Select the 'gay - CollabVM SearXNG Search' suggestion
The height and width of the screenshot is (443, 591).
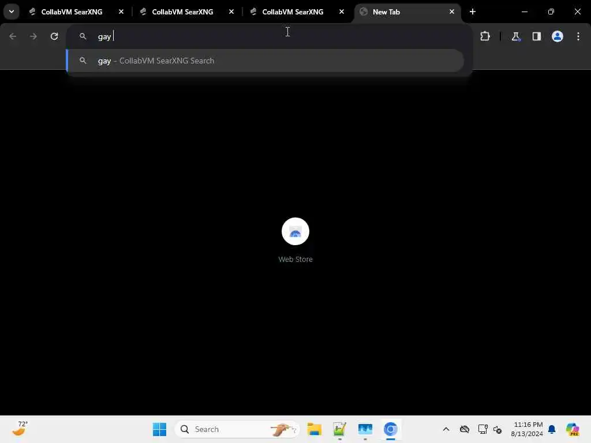coord(265,61)
